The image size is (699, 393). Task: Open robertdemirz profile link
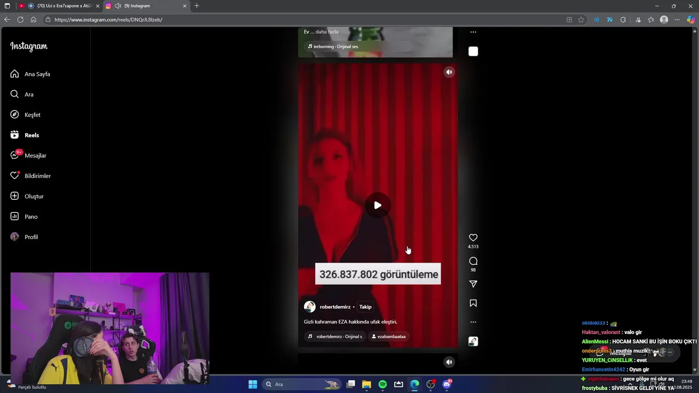335,307
